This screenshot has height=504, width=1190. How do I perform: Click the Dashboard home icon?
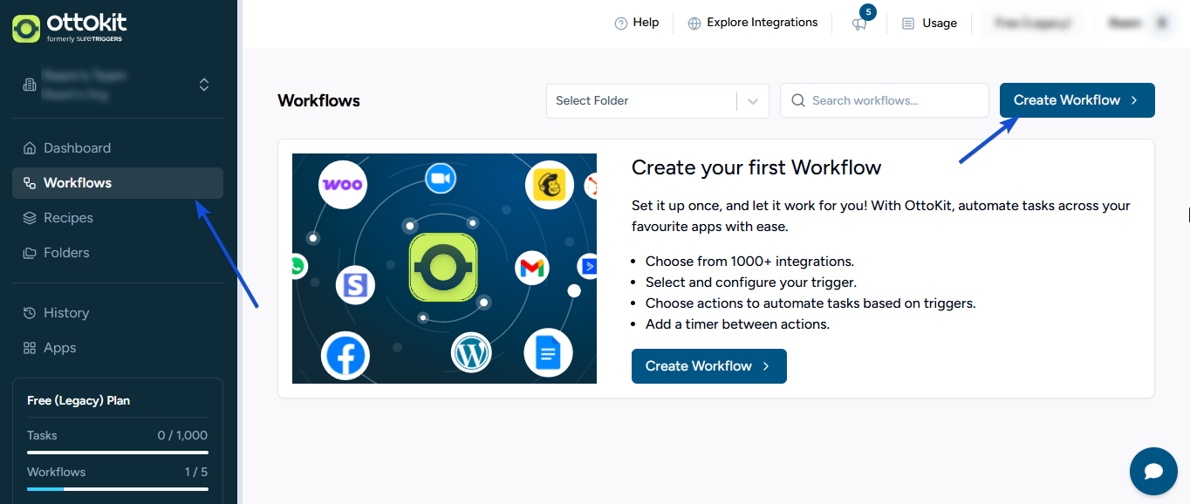click(x=30, y=148)
